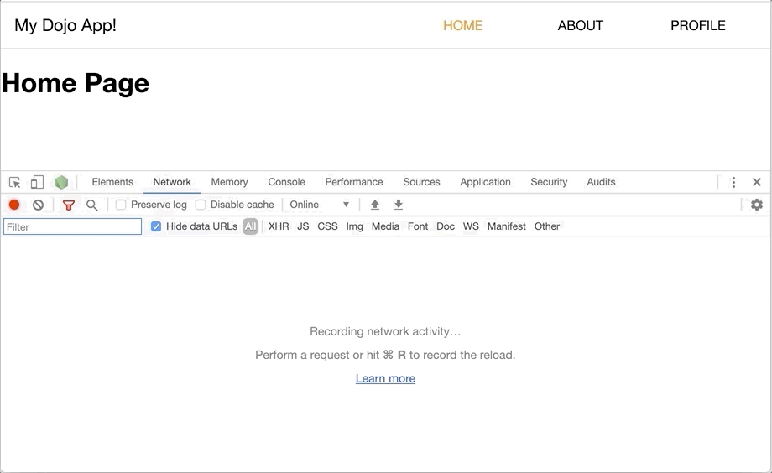Navigate to the ABOUT page link
Screen dimensions: 772x473
tap(580, 25)
